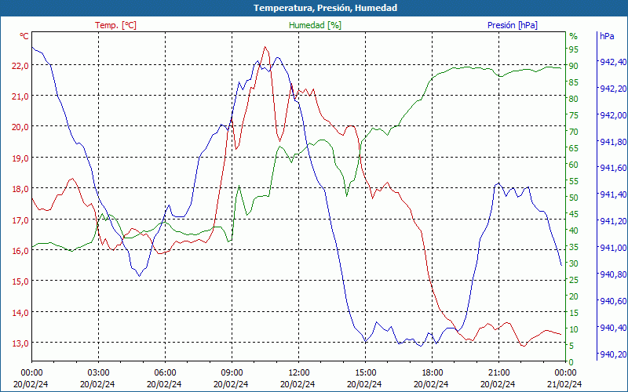Screen dimensions: 628x392
Task: Click time axis label "15:00"
Action: tap(365, 373)
